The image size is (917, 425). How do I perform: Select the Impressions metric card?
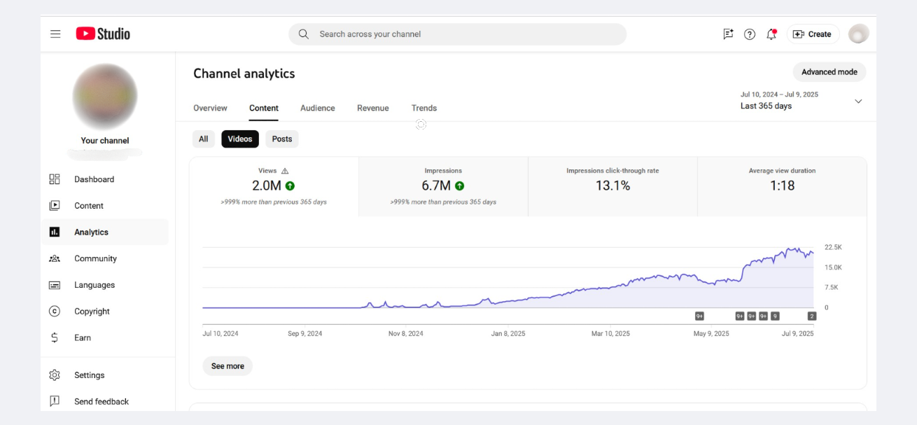(x=443, y=186)
